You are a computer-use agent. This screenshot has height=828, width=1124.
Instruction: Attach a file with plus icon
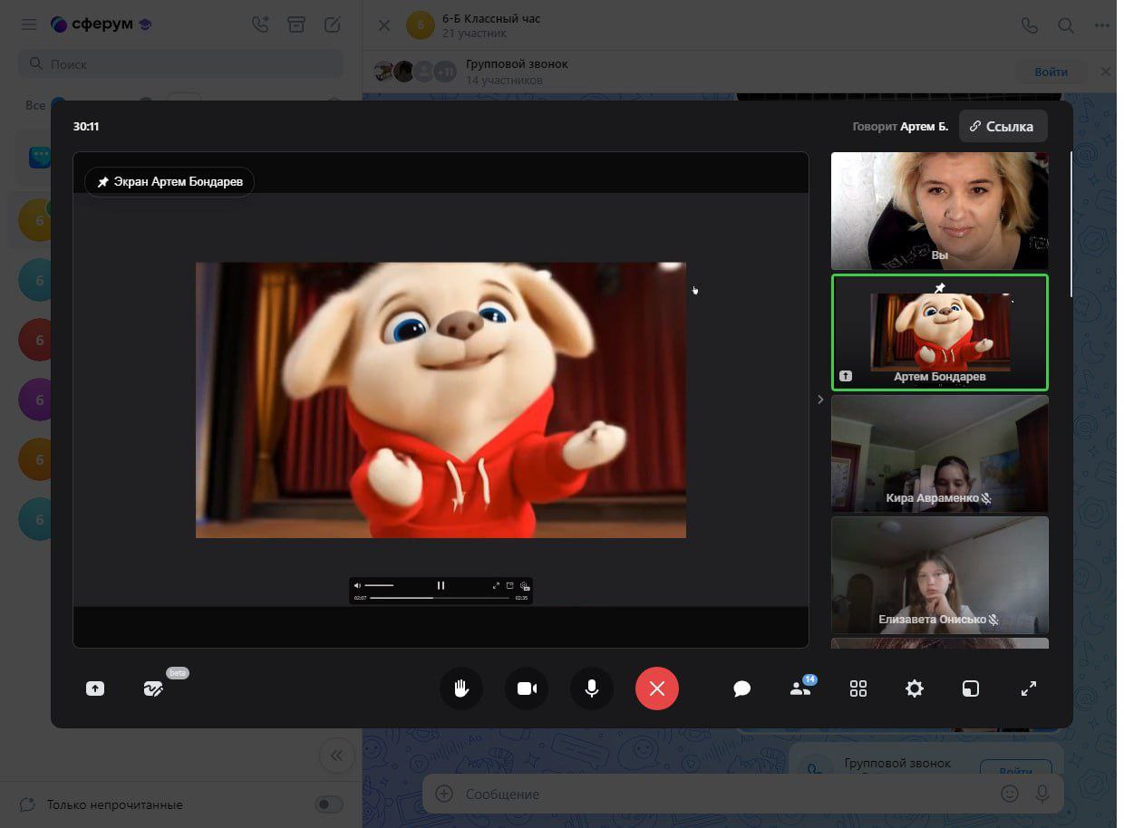(444, 794)
